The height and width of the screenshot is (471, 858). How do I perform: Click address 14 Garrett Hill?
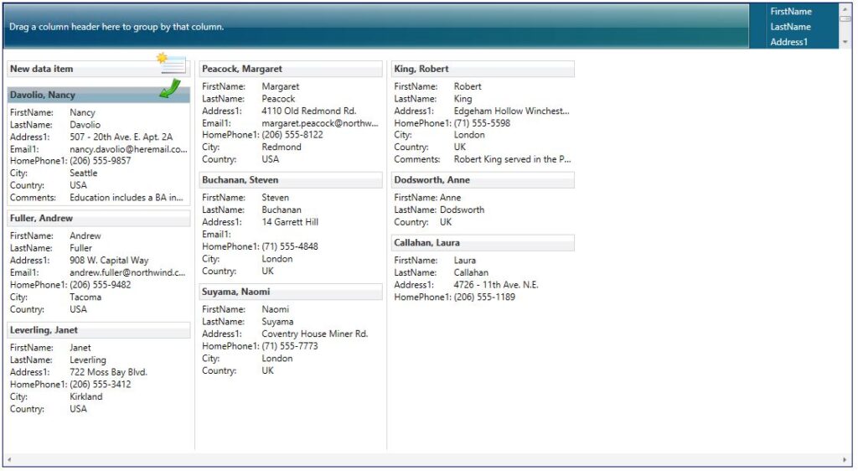pyautogui.click(x=290, y=222)
